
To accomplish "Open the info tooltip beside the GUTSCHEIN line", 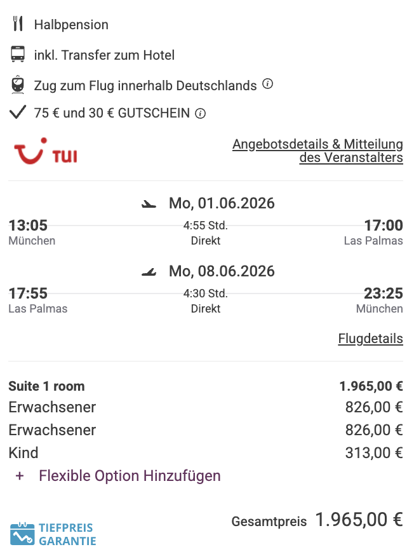I will (201, 113).
